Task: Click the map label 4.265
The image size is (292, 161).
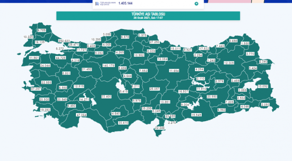Action: pos(120,52)
